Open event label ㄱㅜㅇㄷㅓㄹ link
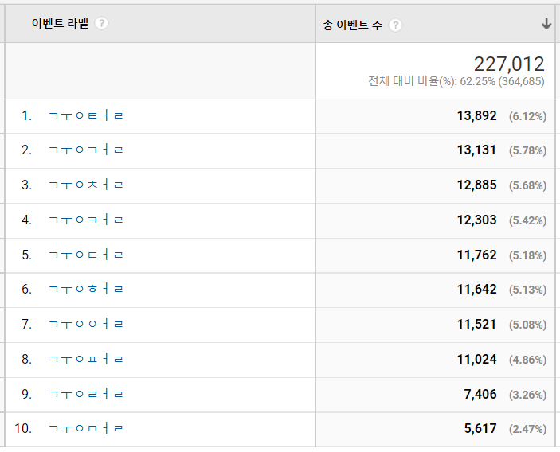 (x=86, y=255)
